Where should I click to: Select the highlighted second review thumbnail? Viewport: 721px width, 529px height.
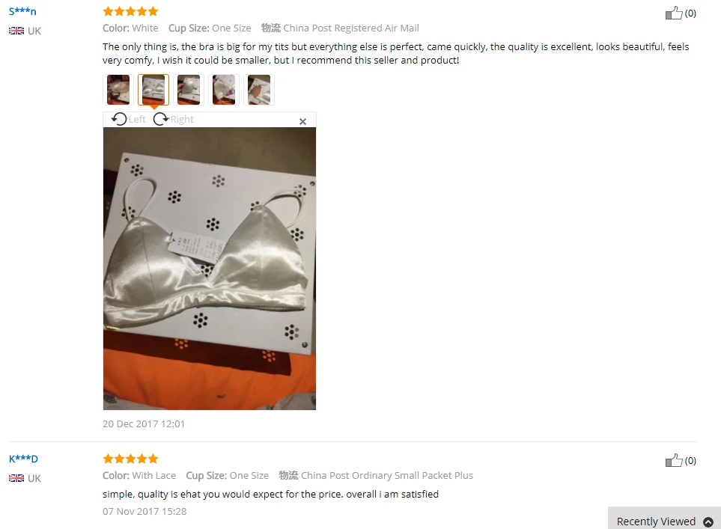click(x=153, y=90)
